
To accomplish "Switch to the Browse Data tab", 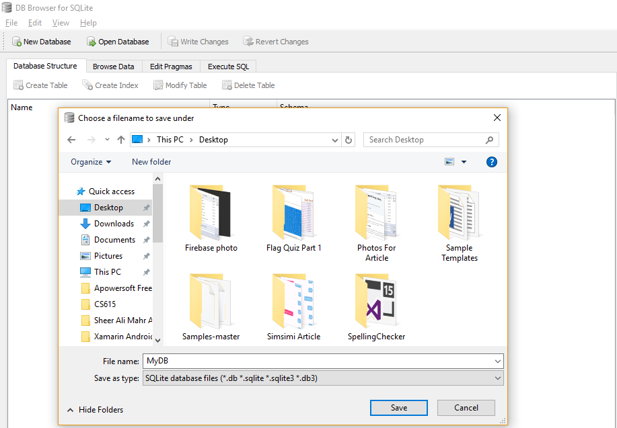I will point(113,66).
